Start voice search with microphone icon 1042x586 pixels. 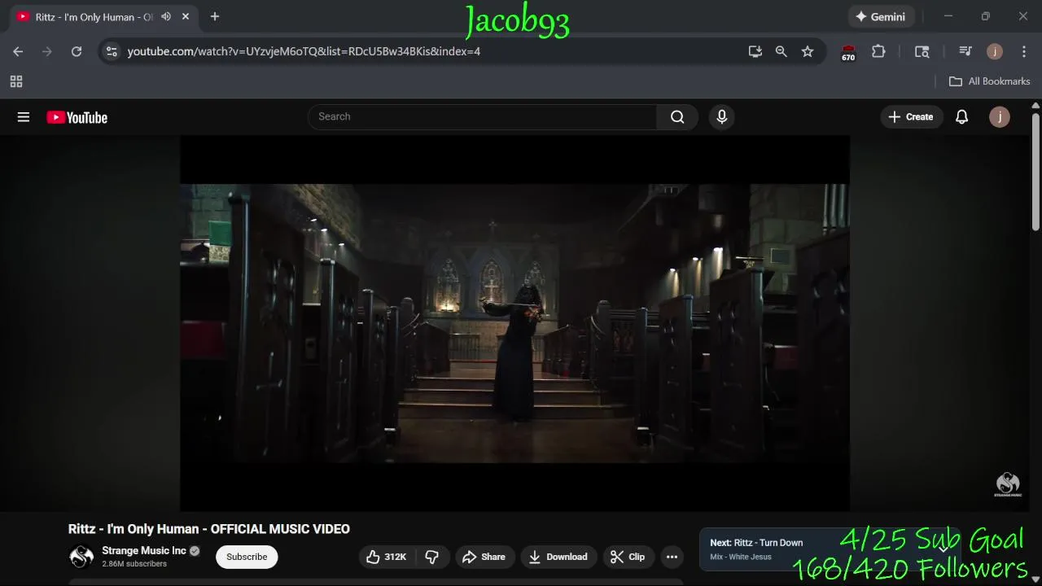(x=721, y=117)
